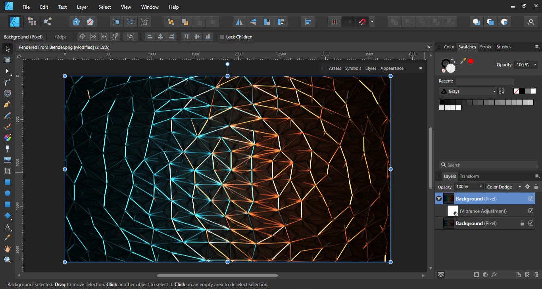The width and height of the screenshot is (542, 289).
Task: Select the Hand view tool
Action: coord(7,249)
